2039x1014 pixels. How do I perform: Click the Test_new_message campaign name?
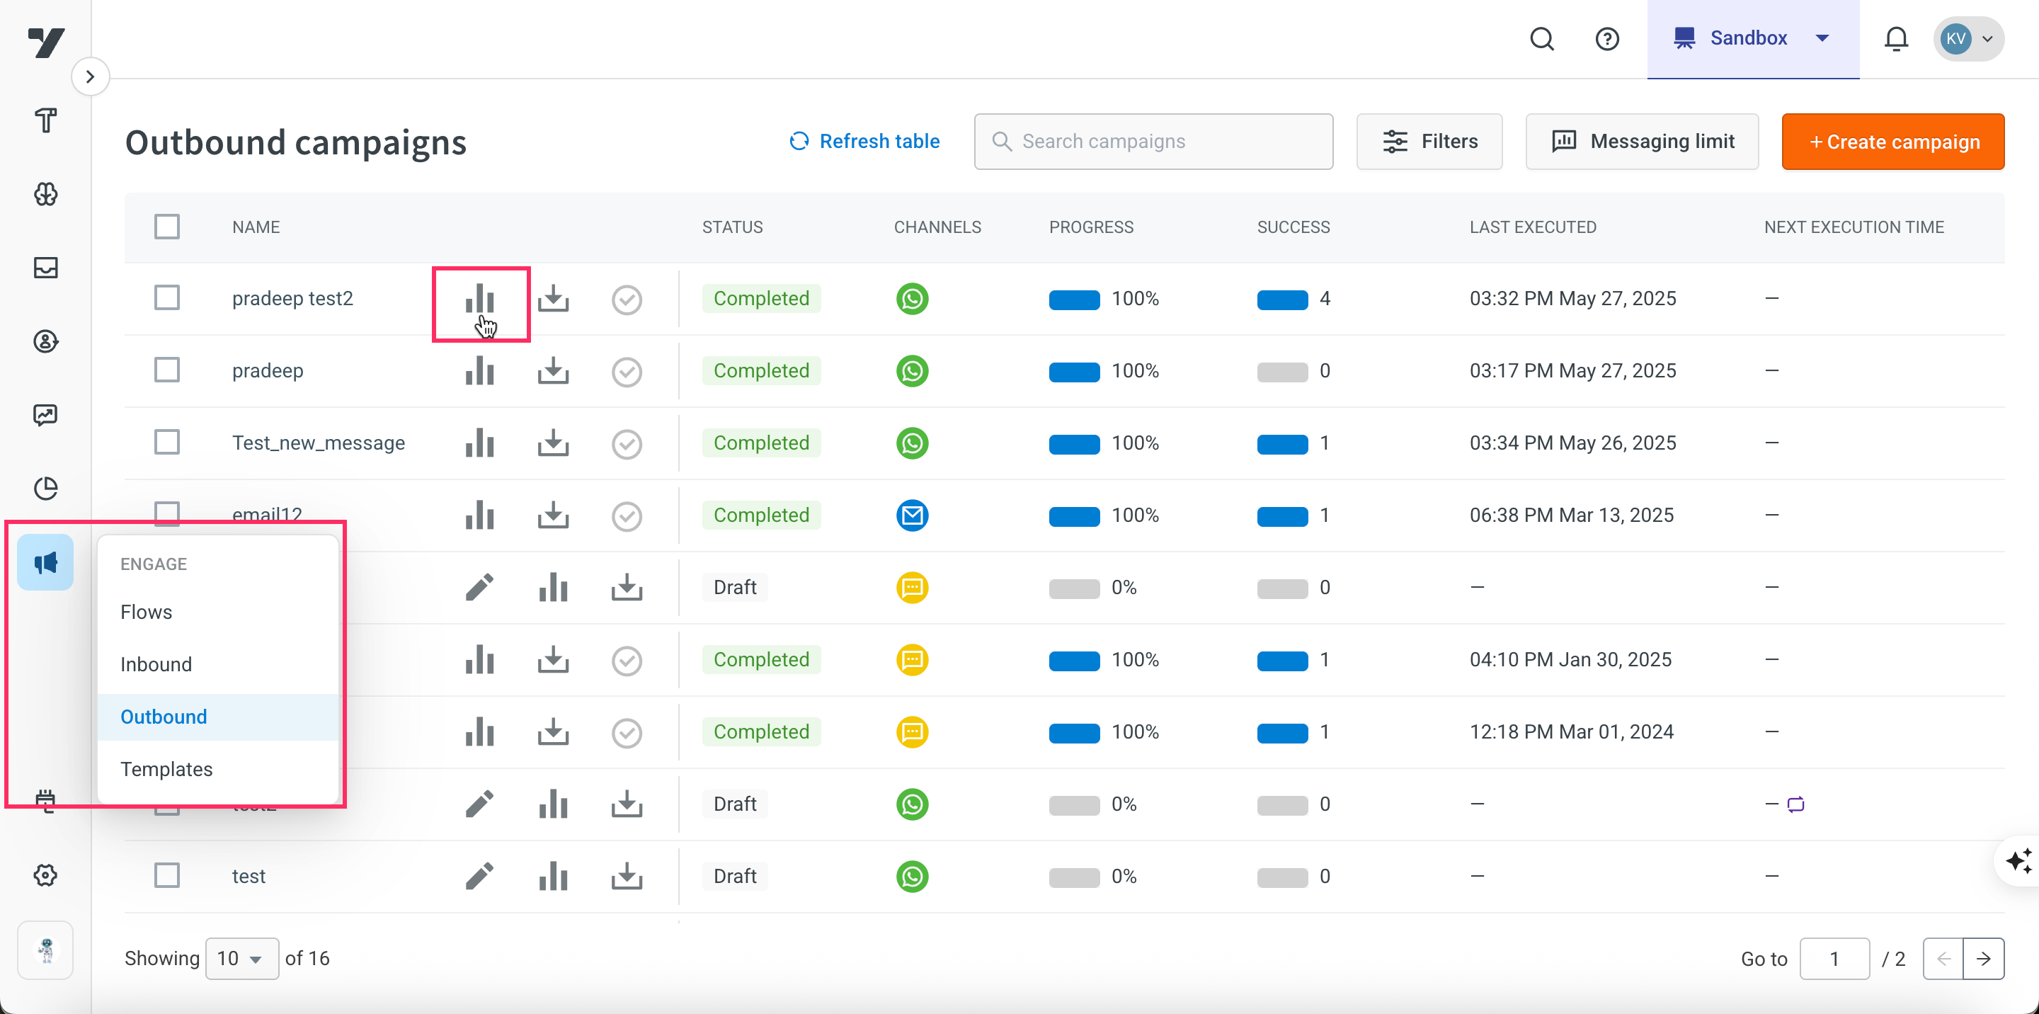tap(318, 443)
